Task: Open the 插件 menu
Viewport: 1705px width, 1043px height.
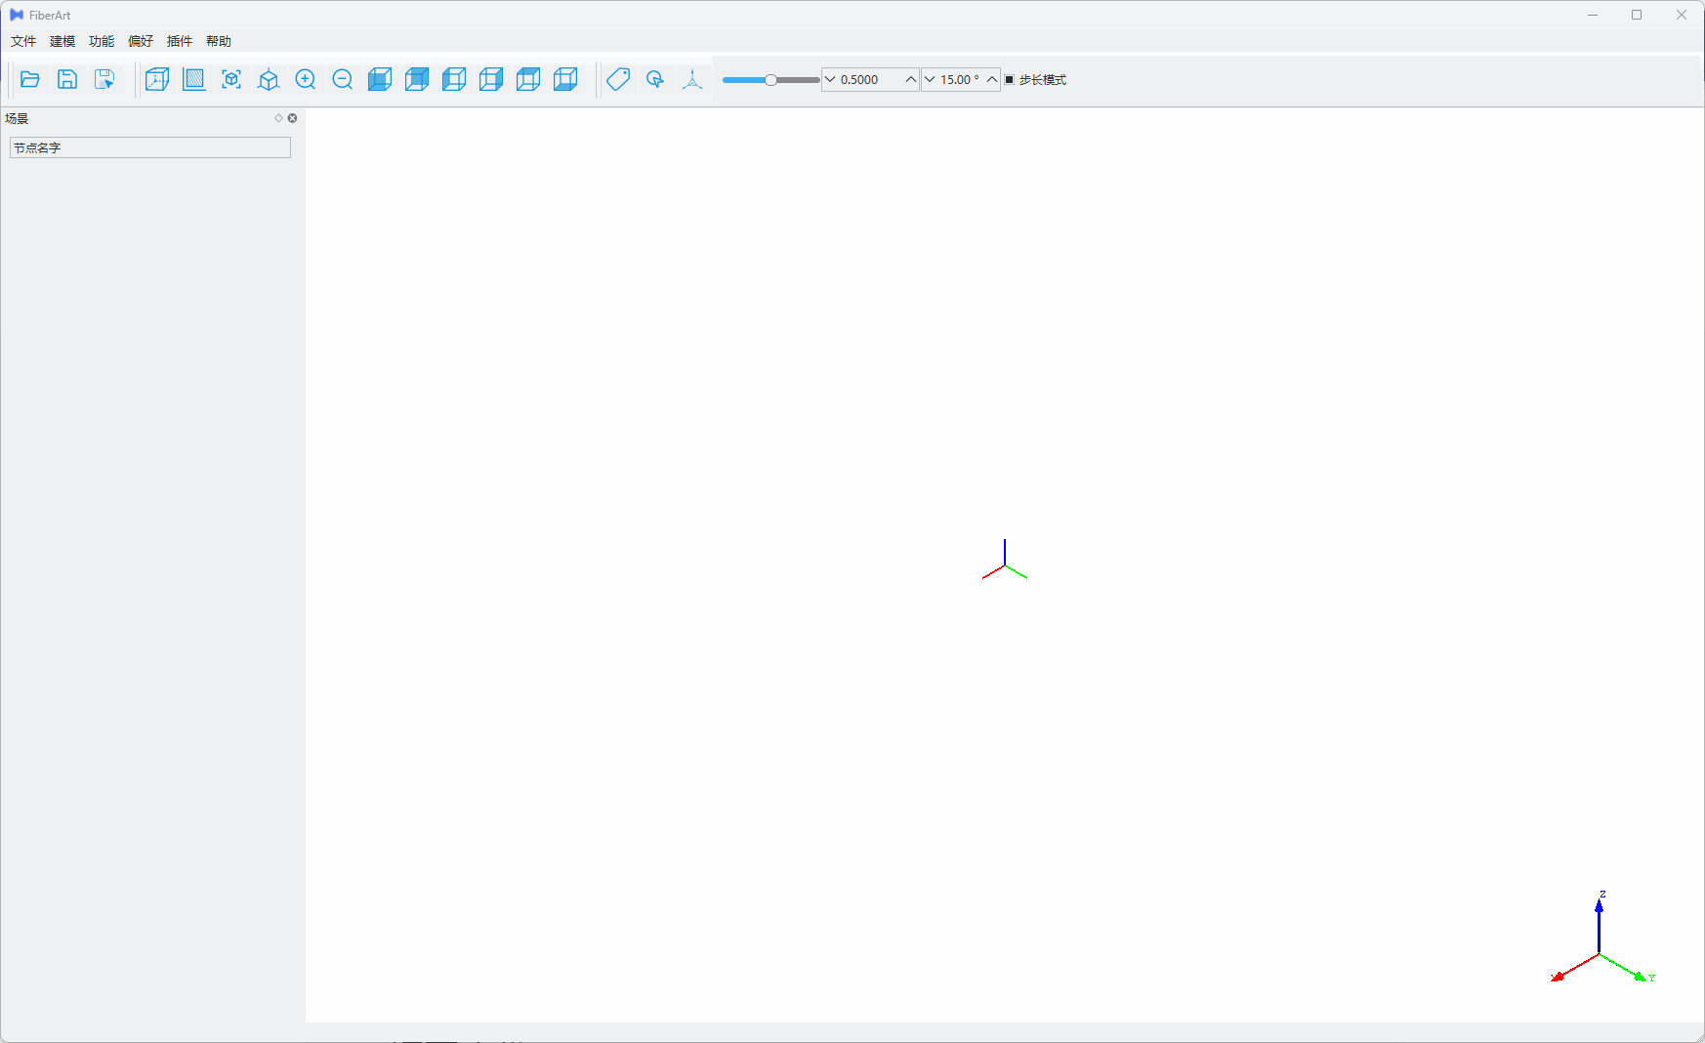Action: 180,41
